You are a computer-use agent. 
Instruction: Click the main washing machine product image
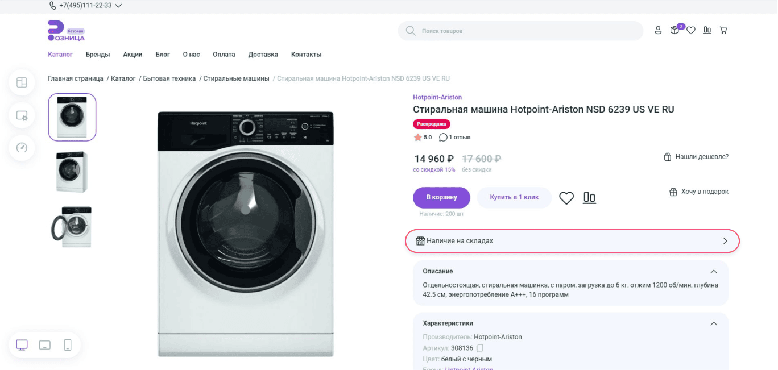click(x=246, y=234)
